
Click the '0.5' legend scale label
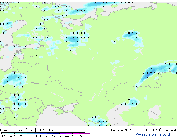[10, 136]
